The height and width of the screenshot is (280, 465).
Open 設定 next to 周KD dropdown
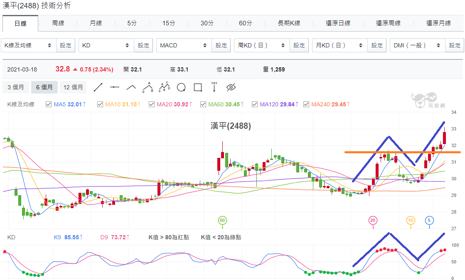(299, 45)
